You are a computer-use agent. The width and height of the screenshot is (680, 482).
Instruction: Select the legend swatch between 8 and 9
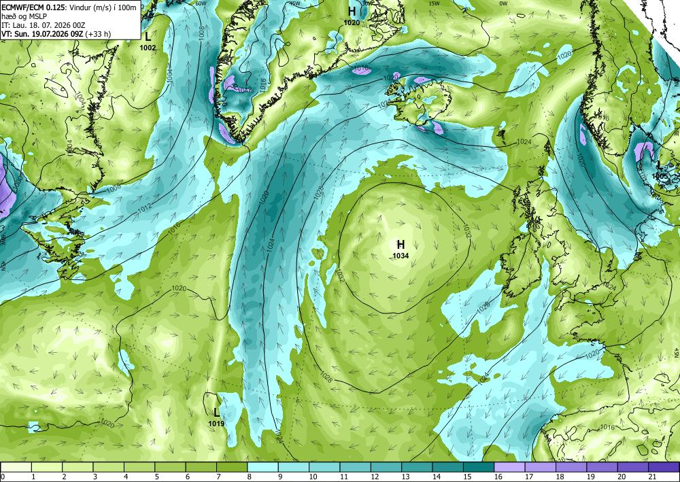[262, 467]
